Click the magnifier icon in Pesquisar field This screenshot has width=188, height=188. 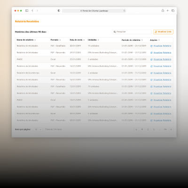pos(115,32)
